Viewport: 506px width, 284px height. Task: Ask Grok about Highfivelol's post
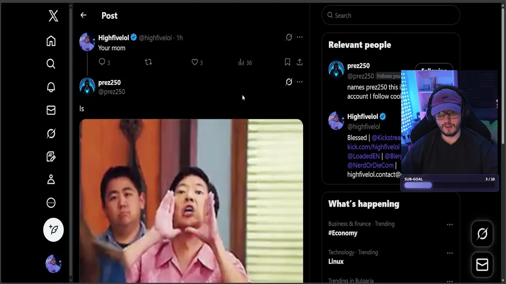tap(289, 37)
